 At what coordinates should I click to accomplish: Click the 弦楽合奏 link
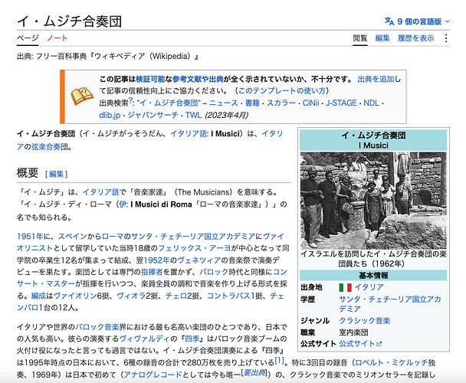click(46, 147)
